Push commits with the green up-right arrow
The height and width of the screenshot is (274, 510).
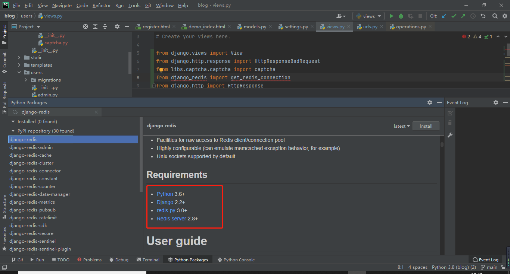[x=463, y=16]
